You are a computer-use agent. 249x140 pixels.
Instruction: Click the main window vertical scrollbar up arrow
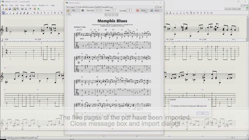[x=247, y=16]
